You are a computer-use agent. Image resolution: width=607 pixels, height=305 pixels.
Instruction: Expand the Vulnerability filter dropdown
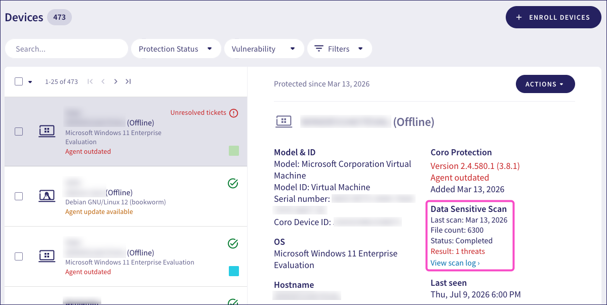[x=264, y=49]
